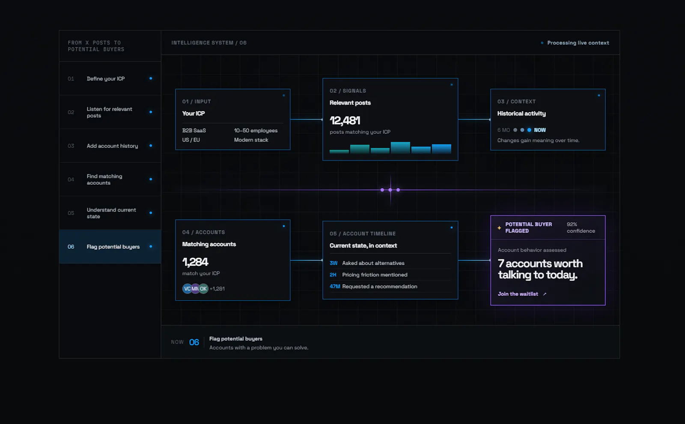Click the large 06 number in bottom bar
Screen dimensions: 685x424
[x=194, y=342]
